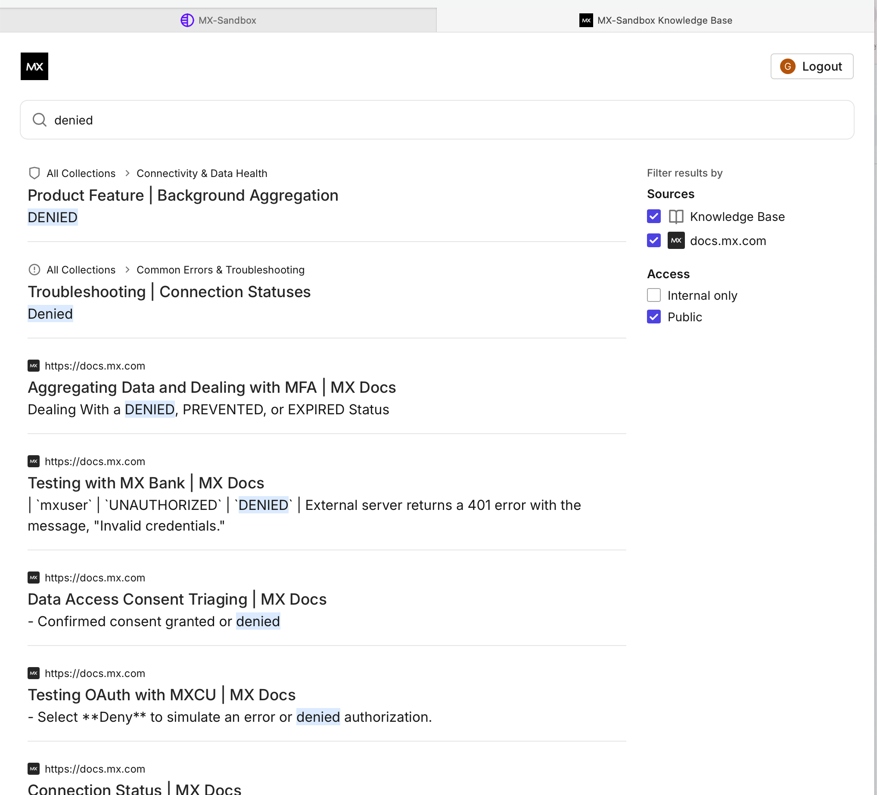Switch to the MX-Sandbox tab
The height and width of the screenshot is (795, 877).
[218, 20]
